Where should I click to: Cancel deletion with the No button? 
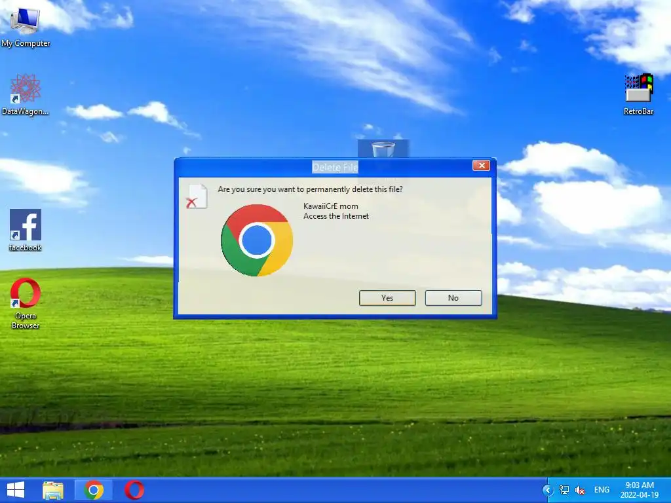(x=453, y=298)
